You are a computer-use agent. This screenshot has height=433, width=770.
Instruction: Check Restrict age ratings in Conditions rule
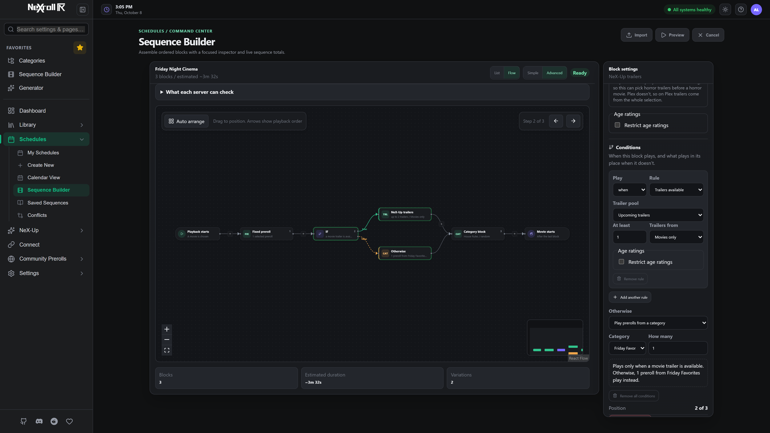coord(622,262)
